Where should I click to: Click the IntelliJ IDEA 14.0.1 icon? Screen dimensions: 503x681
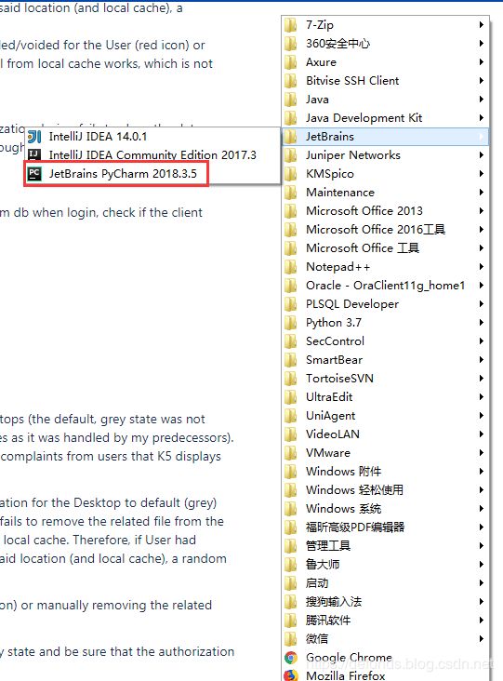pyautogui.click(x=34, y=137)
